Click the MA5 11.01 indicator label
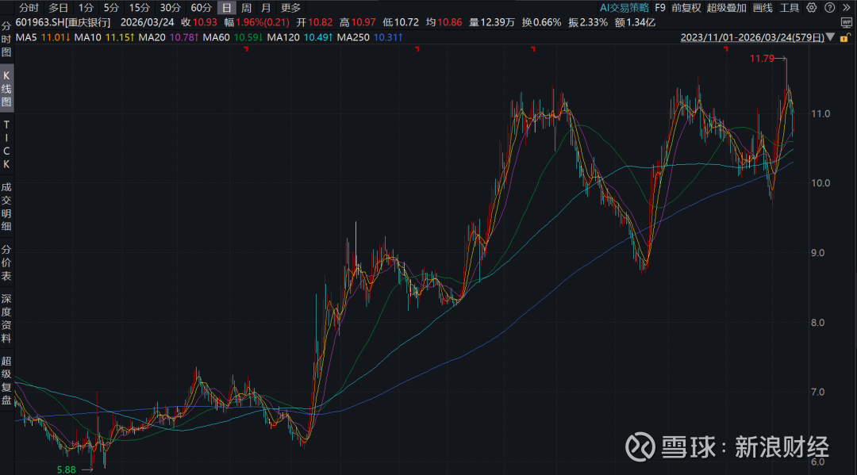The height and width of the screenshot is (475, 857). [43, 38]
